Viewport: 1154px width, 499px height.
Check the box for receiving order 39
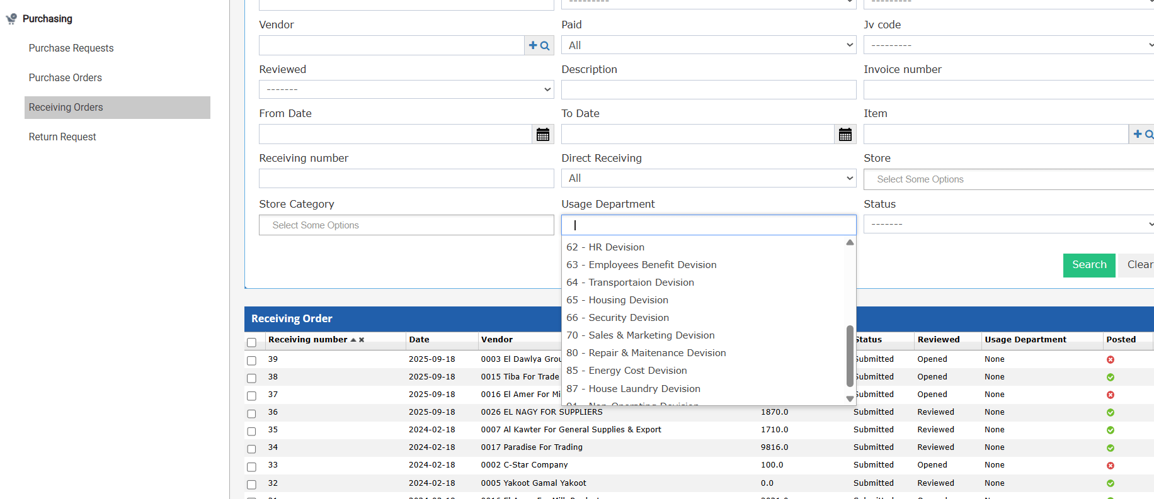point(252,361)
